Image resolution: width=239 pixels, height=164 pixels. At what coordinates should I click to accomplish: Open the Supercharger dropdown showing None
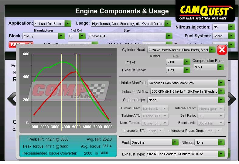186,100
